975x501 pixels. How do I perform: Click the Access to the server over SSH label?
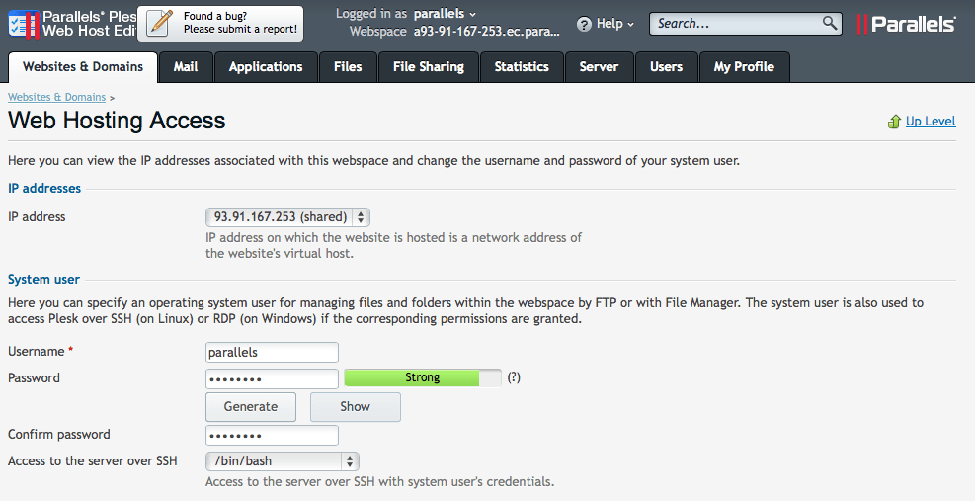click(x=93, y=461)
